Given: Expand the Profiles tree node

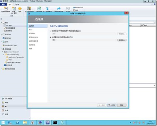Looking at the screenshot, I should coord(1,34).
